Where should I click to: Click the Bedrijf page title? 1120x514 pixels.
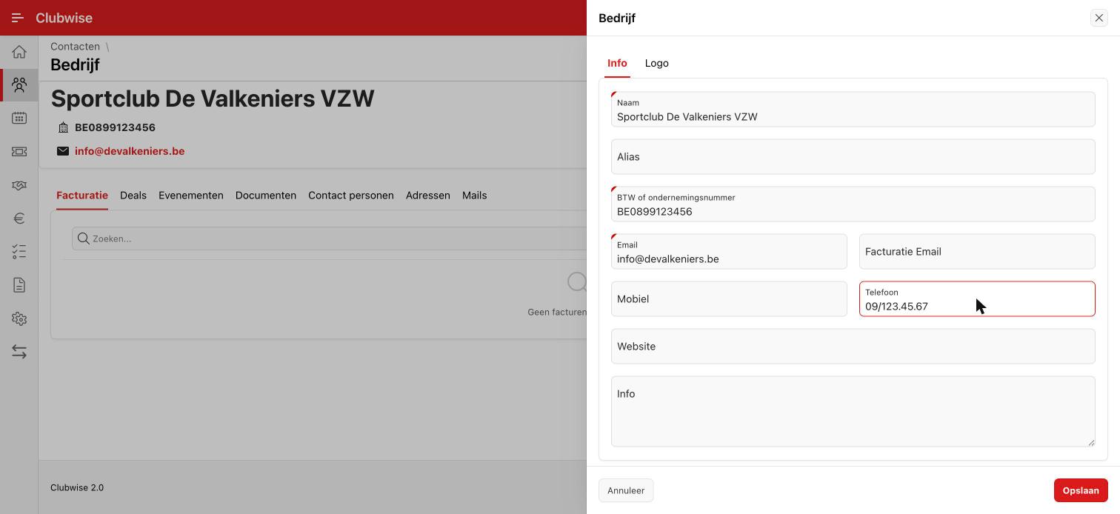(75, 64)
